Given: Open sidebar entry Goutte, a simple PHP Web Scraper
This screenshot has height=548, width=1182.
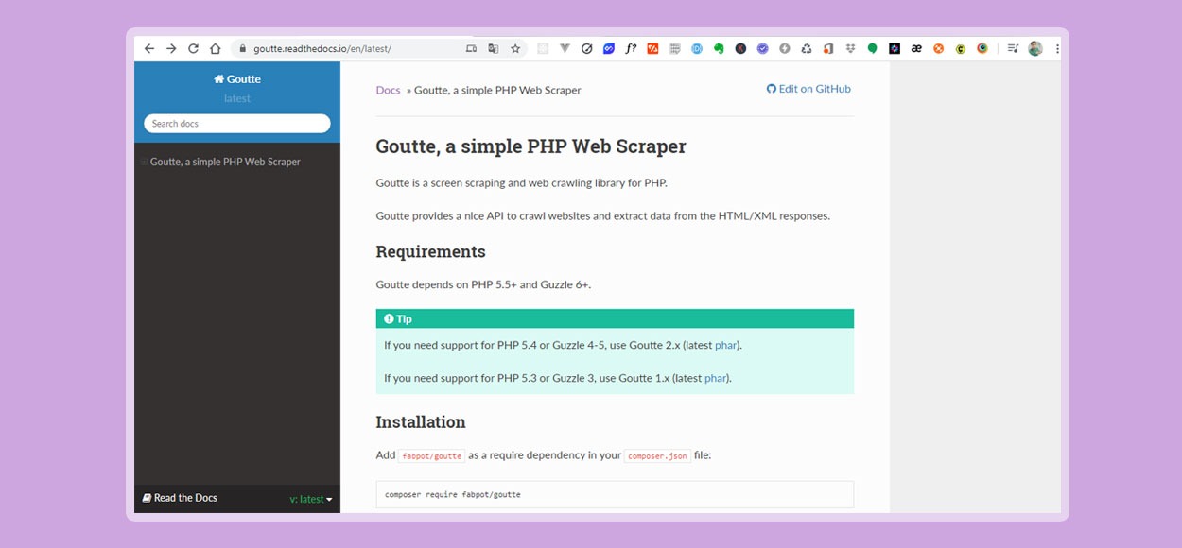Looking at the screenshot, I should 225,162.
